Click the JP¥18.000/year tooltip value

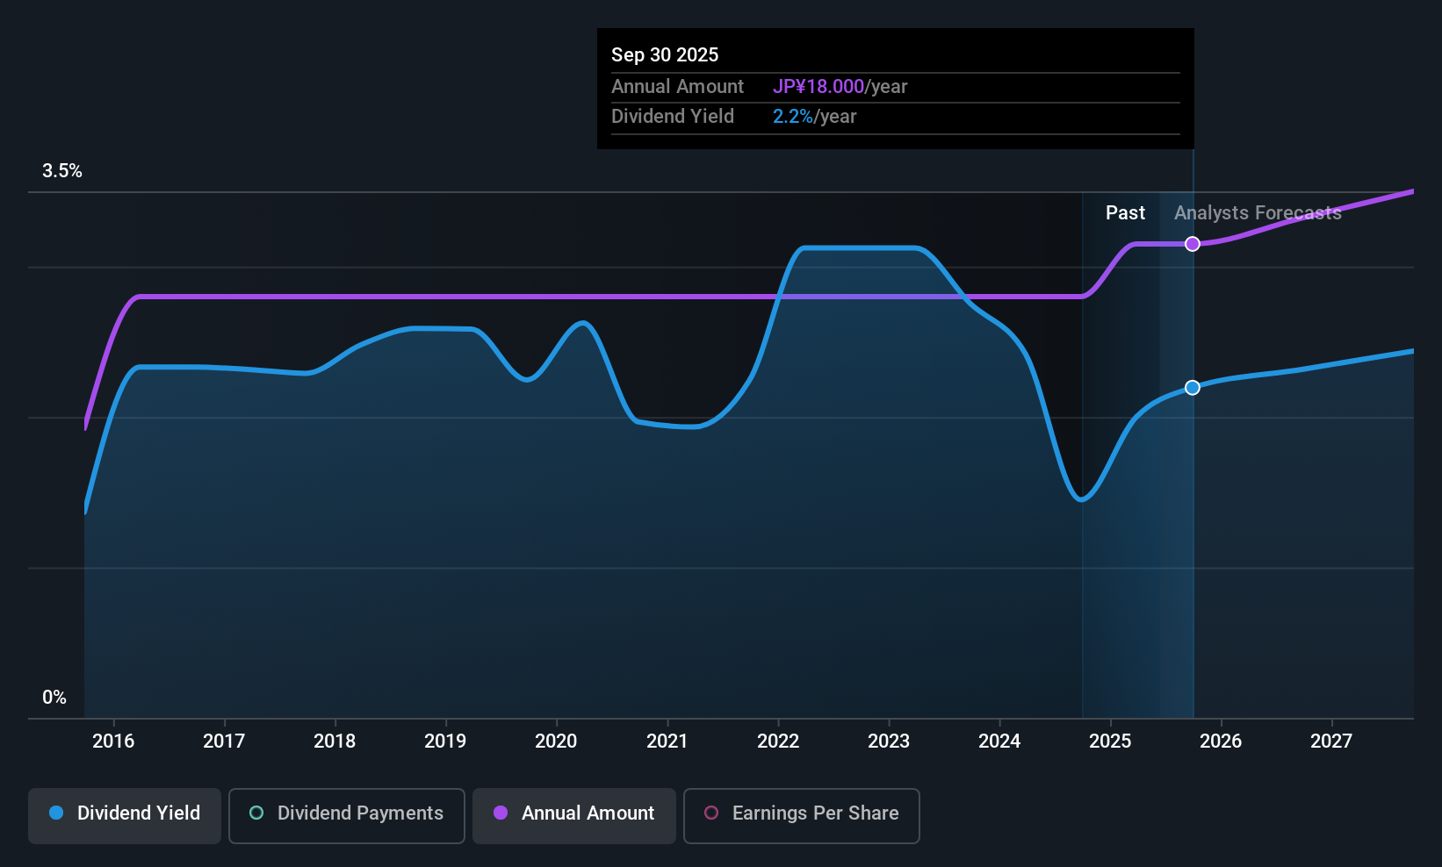point(840,87)
